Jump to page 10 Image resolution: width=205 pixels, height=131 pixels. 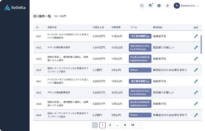pos(133,125)
